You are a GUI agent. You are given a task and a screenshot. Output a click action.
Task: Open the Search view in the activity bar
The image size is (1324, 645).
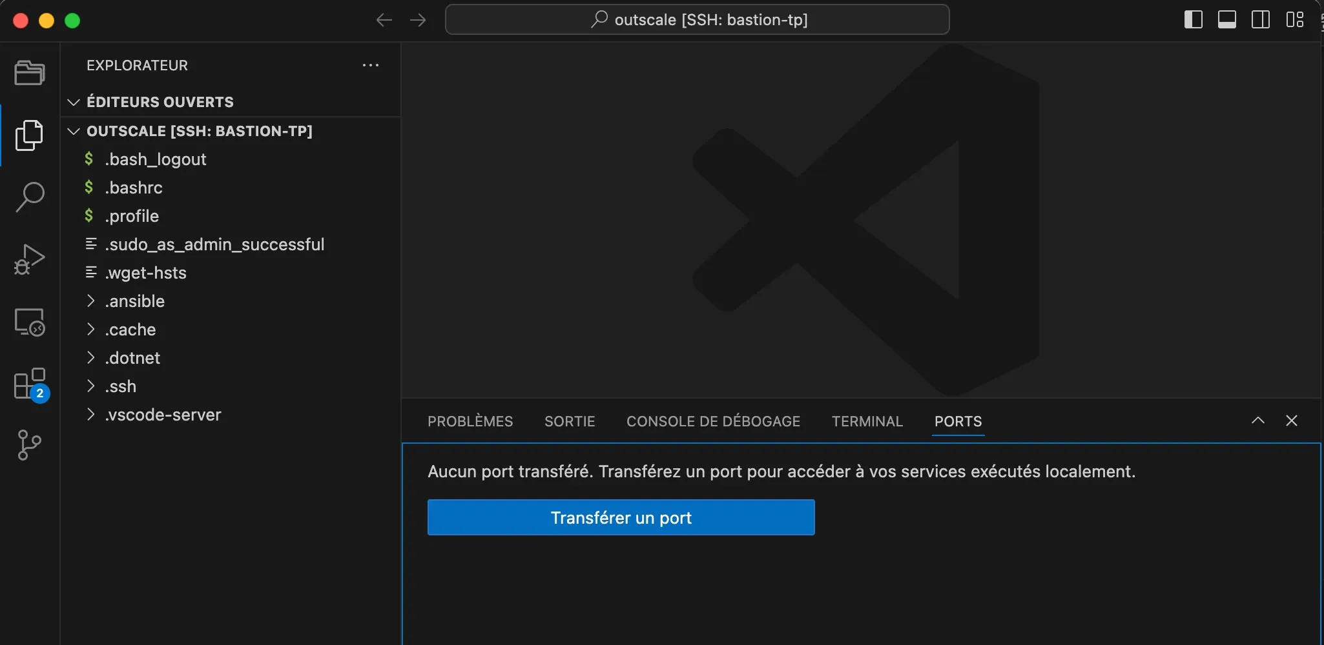pos(29,196)
